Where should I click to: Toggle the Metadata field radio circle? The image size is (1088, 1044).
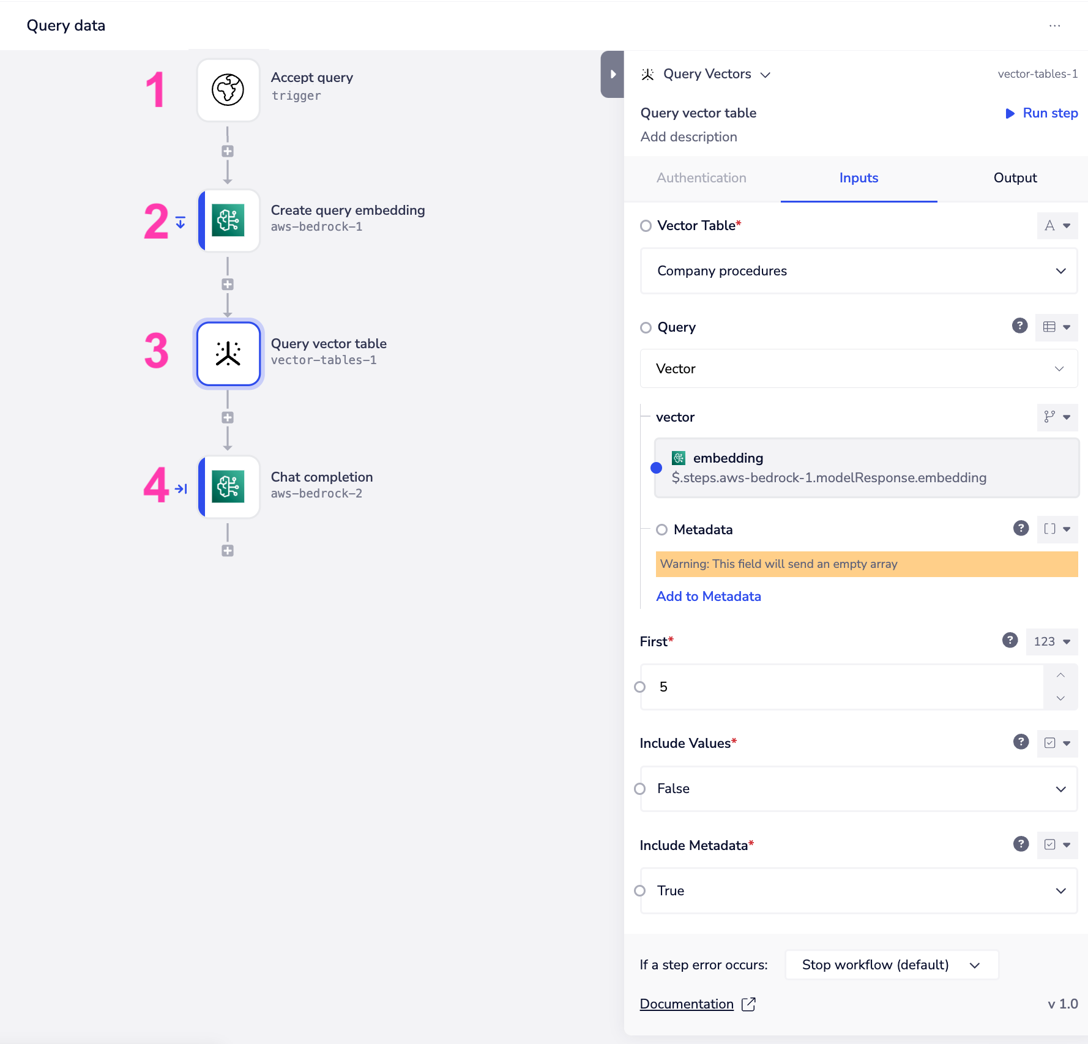[661, 530]
